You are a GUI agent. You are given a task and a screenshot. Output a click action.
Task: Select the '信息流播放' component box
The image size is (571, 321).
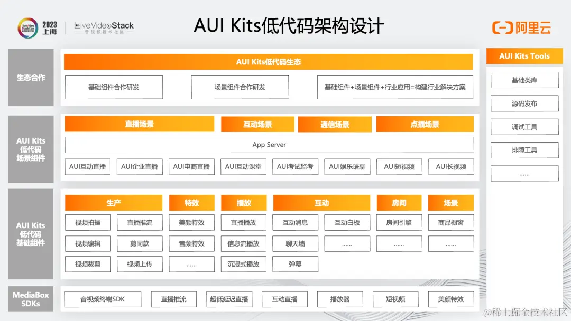tap(244, 243)
